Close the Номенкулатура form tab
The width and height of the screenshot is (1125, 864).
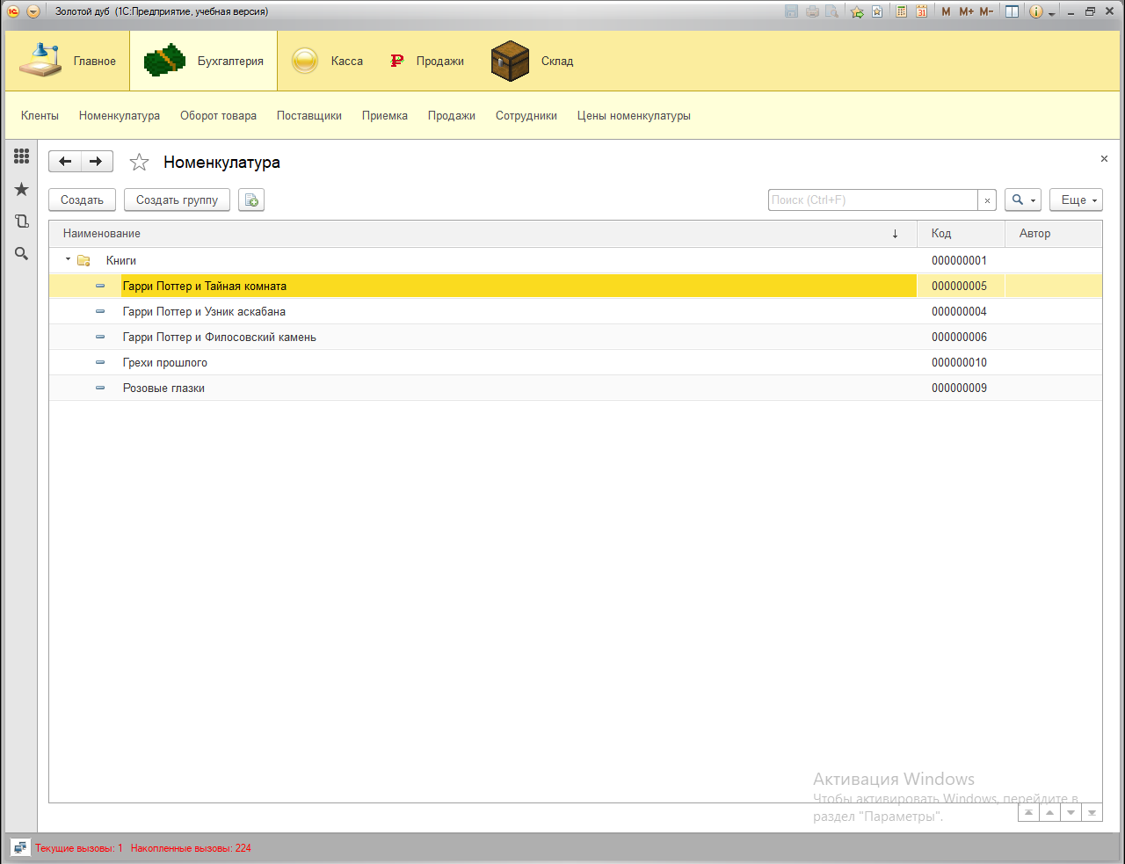(1104, 159)
